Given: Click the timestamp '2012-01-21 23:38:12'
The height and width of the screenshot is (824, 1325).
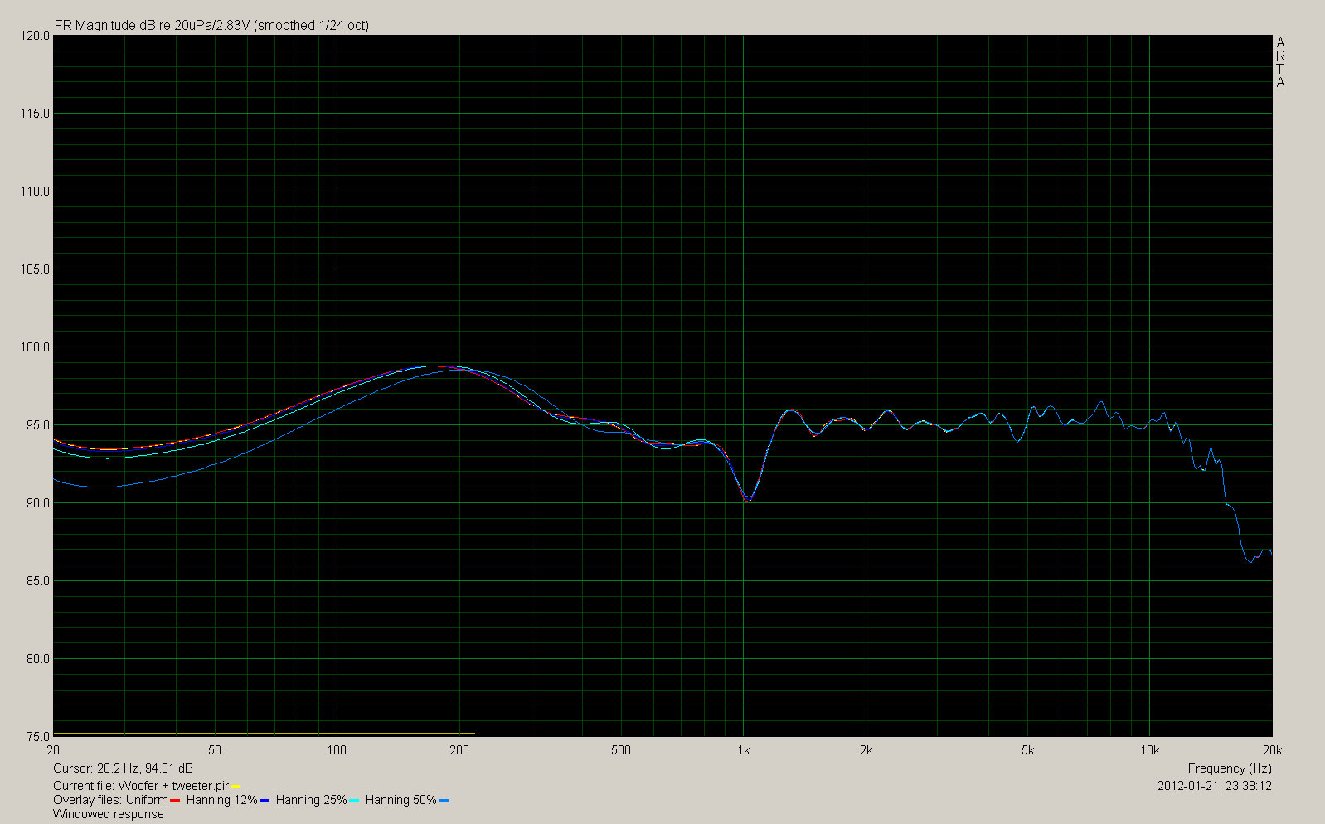Looking at the screenshot, I should click(1215, 785).
